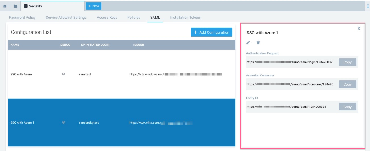Screen dimensions: 370x151
Task: Open the Library folder icon
Action: [x=15, y=6]
